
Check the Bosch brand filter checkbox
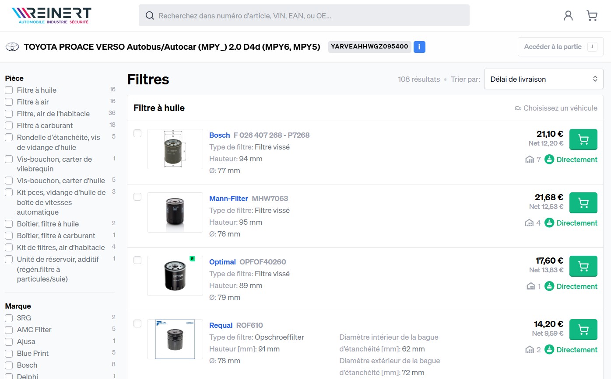[9, 365]
